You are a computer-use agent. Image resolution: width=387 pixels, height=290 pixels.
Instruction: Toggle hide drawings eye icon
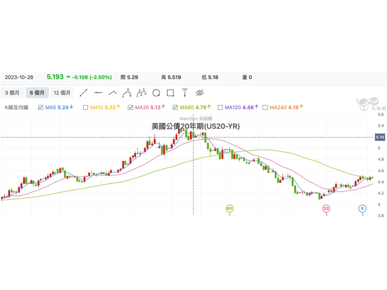tap(200, 93)
